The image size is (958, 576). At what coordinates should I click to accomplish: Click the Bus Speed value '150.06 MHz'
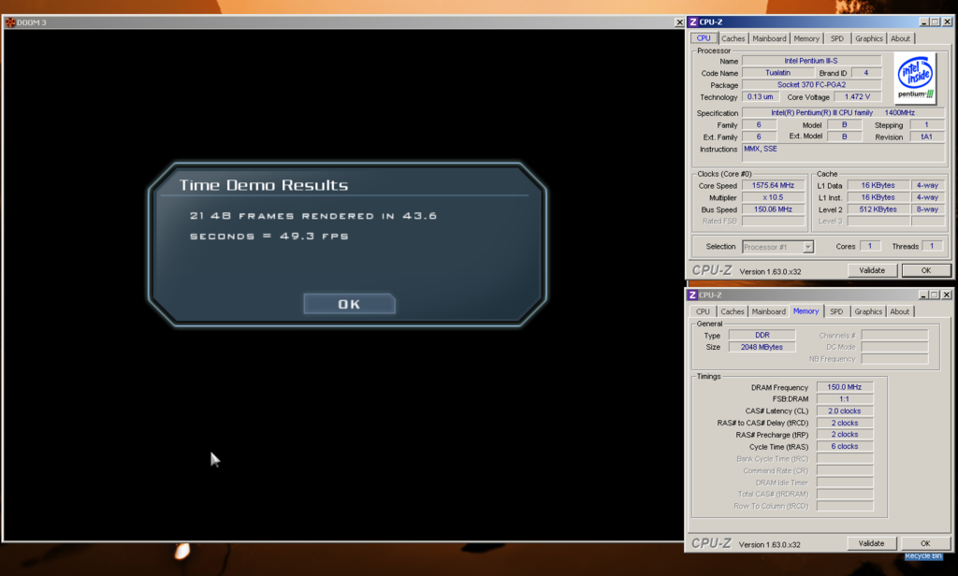[x=774, y=209]
